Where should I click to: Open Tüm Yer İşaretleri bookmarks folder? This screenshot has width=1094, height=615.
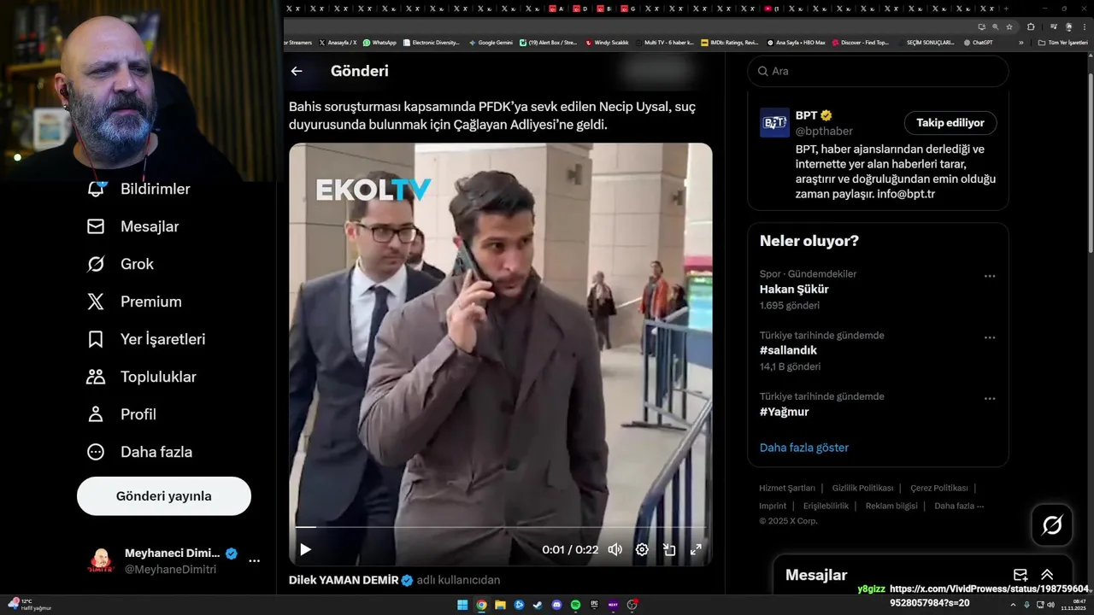click(1062, 42)
